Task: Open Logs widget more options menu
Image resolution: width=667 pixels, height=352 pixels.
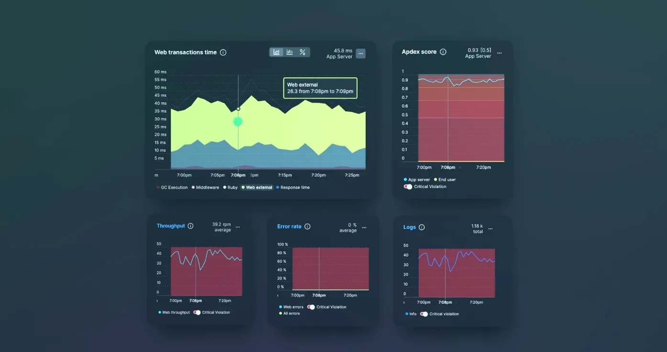Action: click(x=490, y=229)
